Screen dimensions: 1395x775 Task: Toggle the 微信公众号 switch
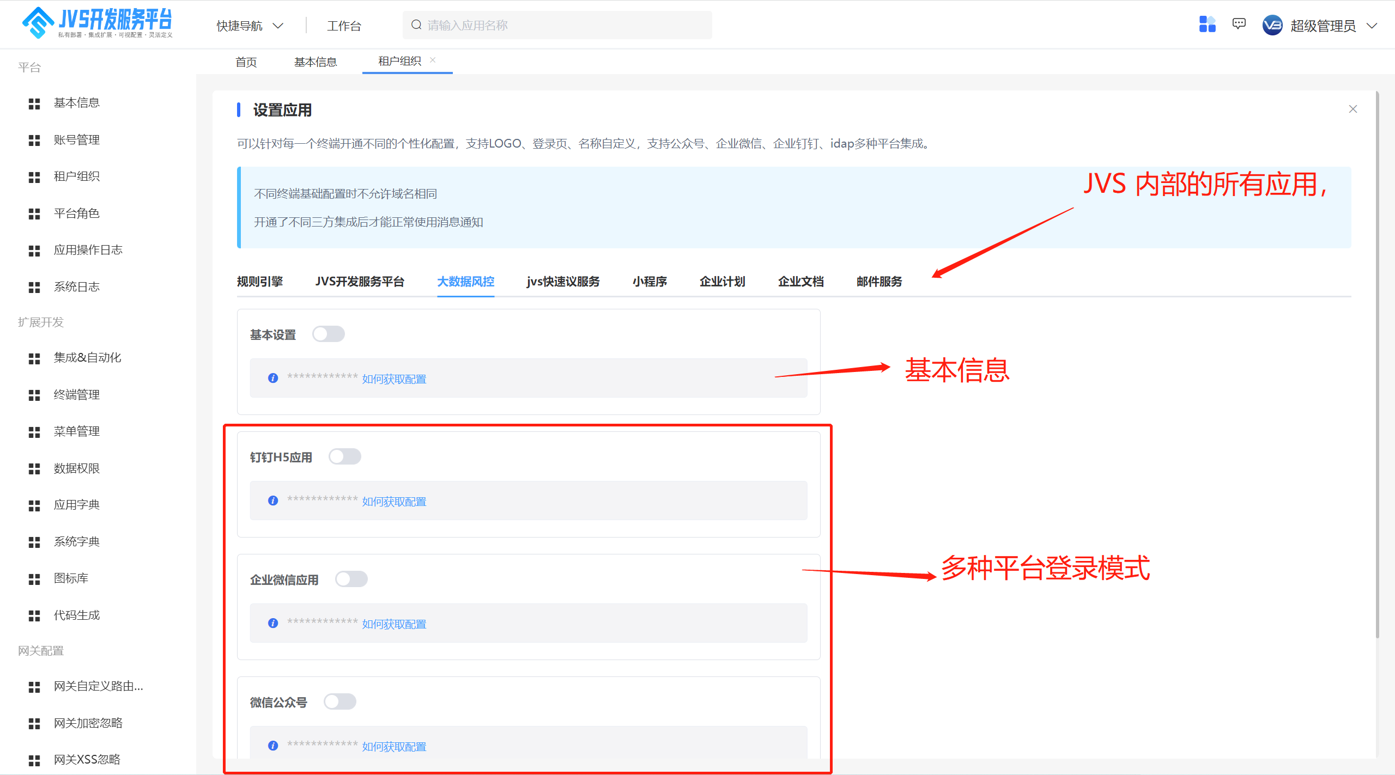340,701
